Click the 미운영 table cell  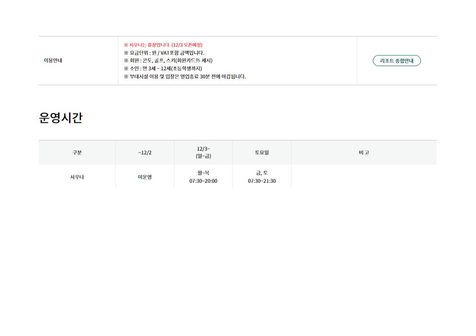point(145,177)
